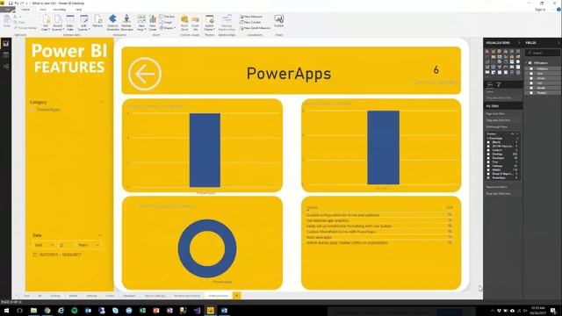Import custom visual From File

pyautogui.click(x=195, y=23)
